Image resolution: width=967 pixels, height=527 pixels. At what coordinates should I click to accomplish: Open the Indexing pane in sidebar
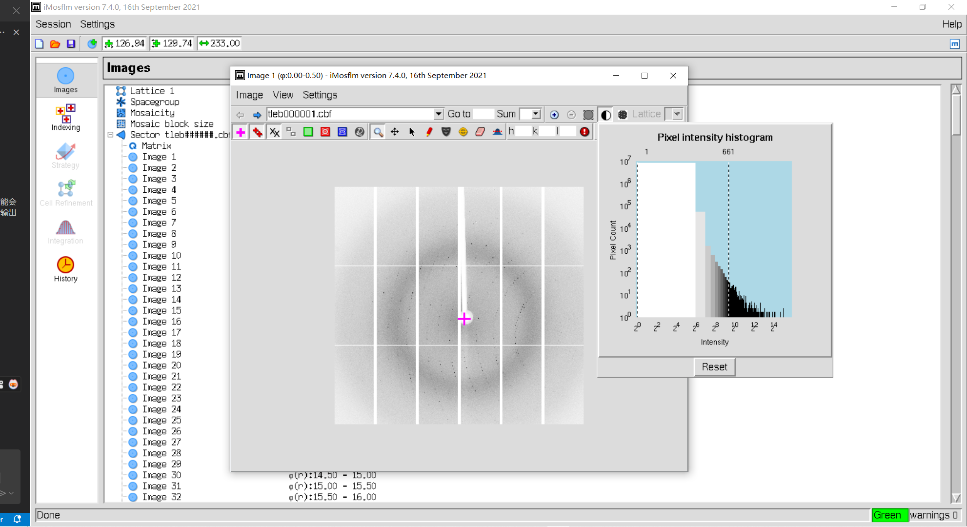(x=65, y=118)
